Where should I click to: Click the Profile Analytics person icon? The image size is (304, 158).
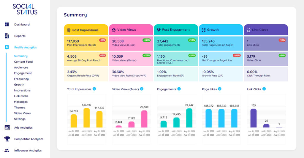pyautogui.click(x=7, y=47)
